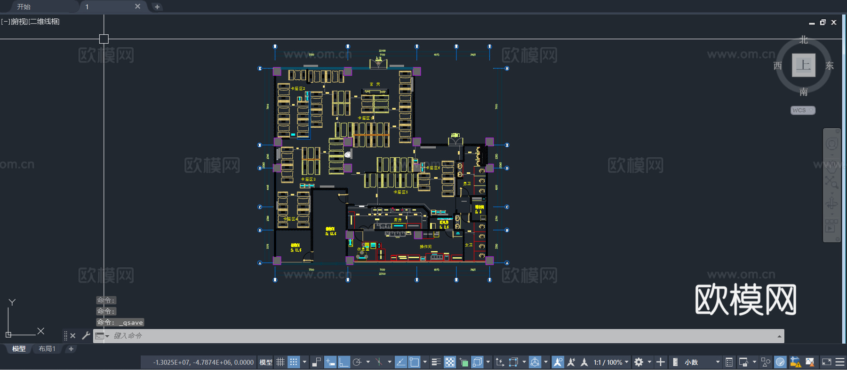Viewport: 847px width, 370px height.
Task: Toggle ortho mode in status bar
Action: [344, 362]
